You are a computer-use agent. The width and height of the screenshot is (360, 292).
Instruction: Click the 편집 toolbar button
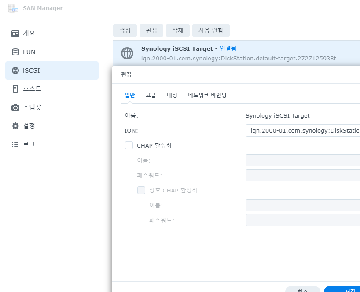click(151, 30)
